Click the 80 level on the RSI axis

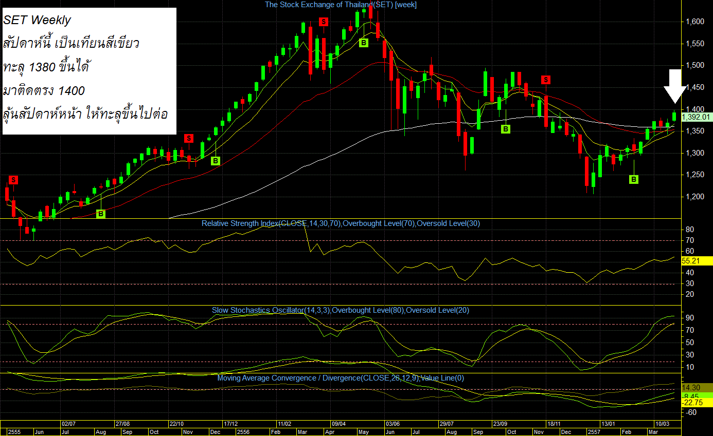point(689,230)
